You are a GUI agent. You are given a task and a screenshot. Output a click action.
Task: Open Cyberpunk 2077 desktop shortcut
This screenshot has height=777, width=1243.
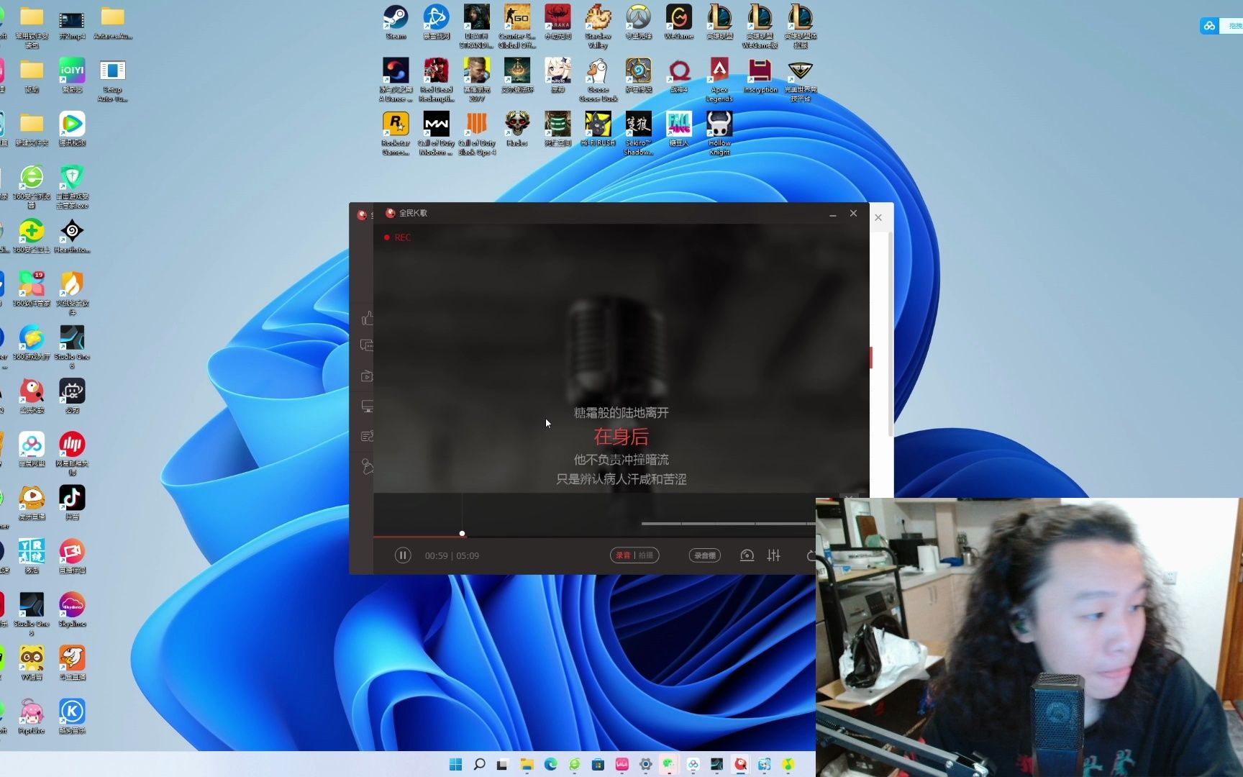tap(476, 80)
